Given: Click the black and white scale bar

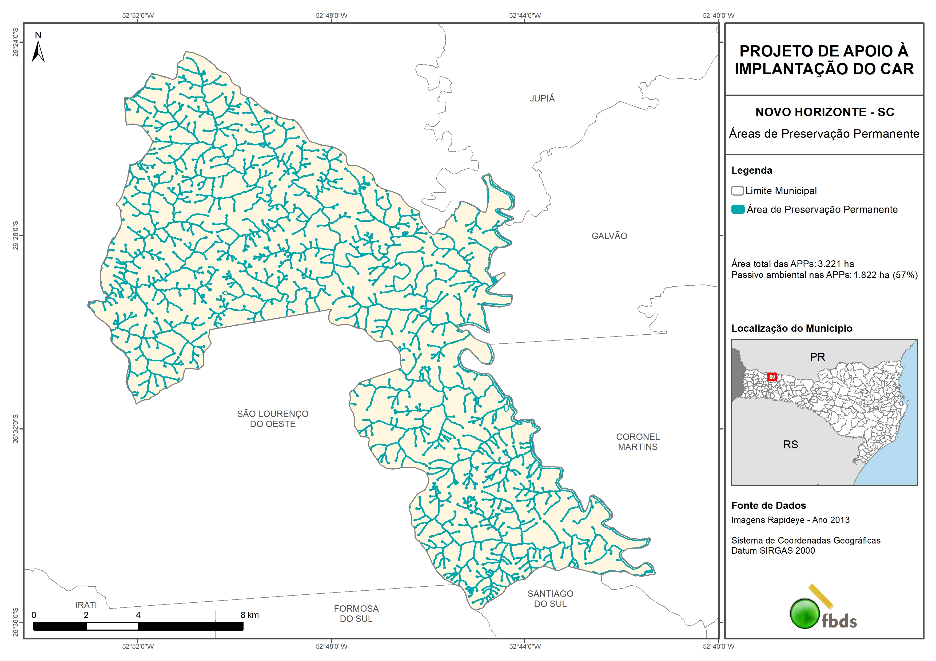Looking at the screenshot, I should [x=138, y=626].
